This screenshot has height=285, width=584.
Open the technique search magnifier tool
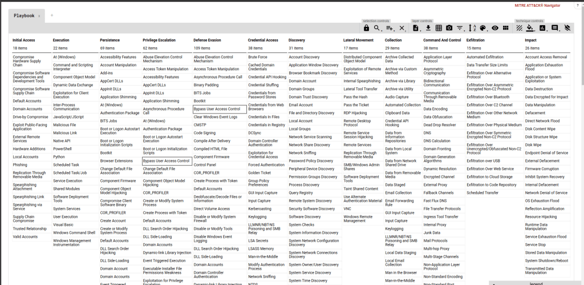tap(377, 28)
